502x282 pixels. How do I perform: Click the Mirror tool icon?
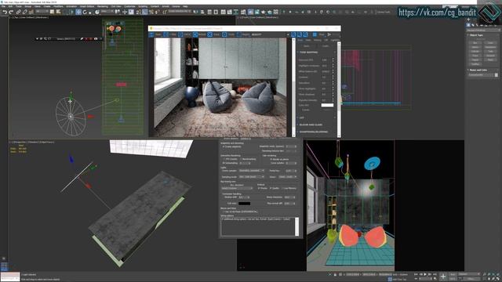click(x=196, y=13)
